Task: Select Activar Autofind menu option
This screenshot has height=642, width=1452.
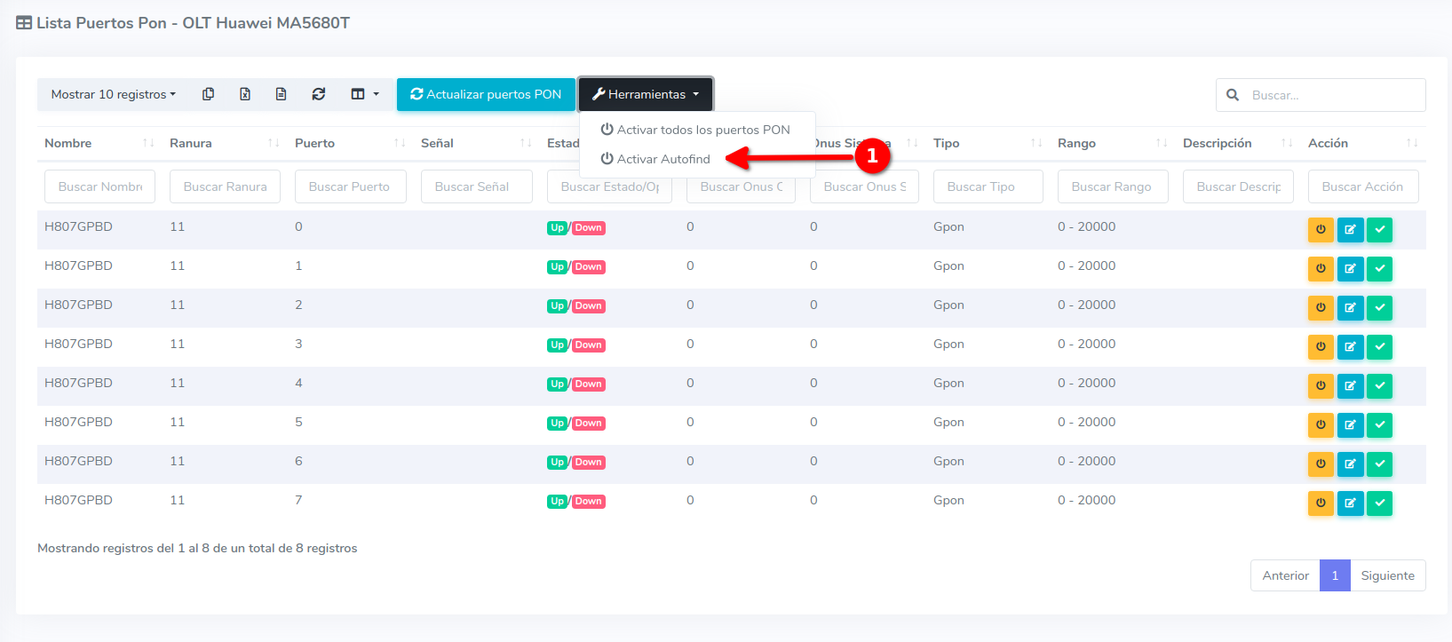Action: (x=663, y=159)
